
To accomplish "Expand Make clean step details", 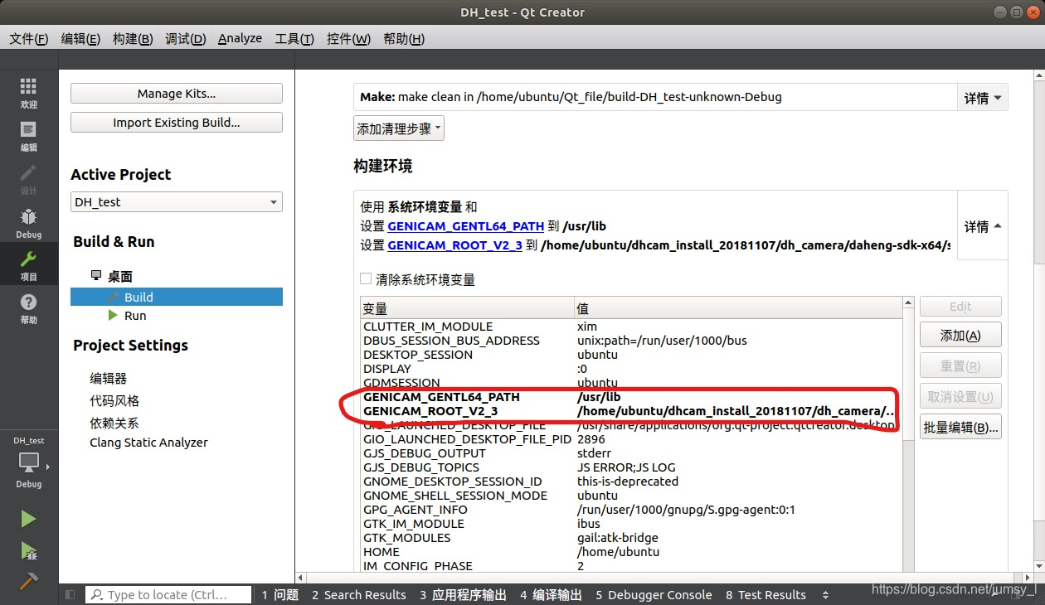I will pos(983,98).
